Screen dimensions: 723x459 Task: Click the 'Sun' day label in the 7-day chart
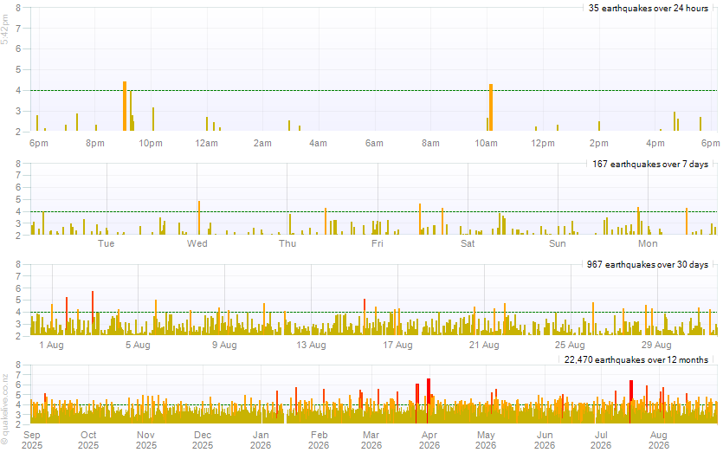[558, 243]
